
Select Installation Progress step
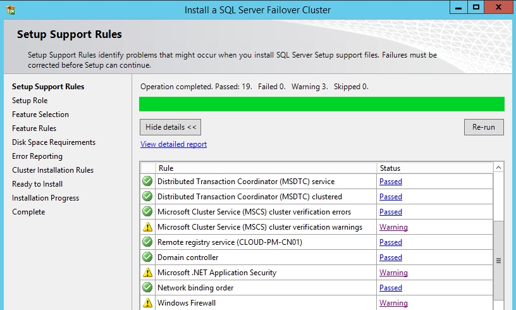pyautogui.click(x=46, y=198)
